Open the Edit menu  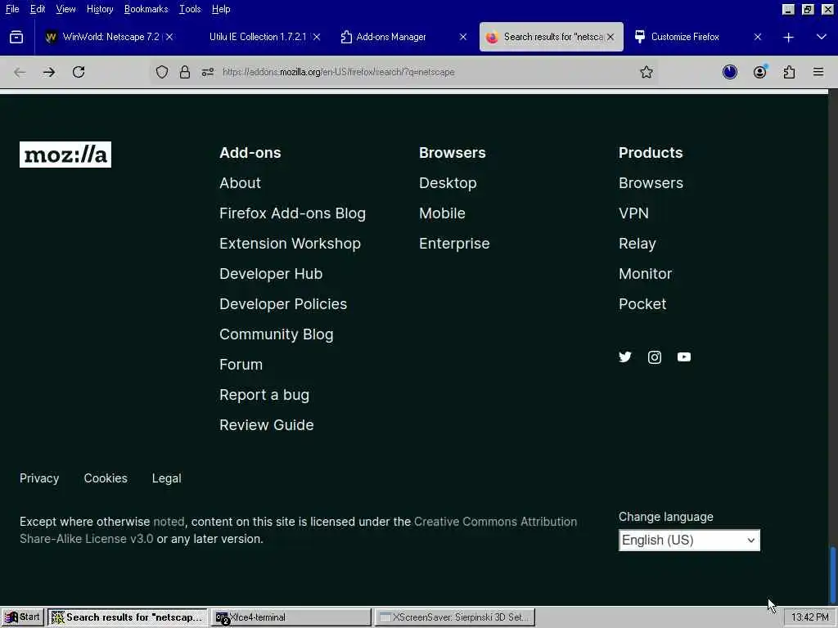coord(38,9)
